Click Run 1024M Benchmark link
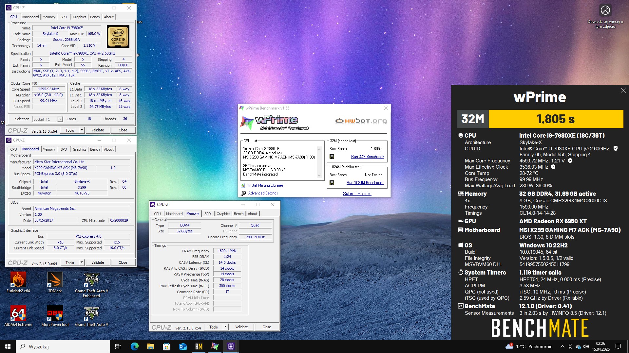The width and height of the screenshot is (629, 353). pos(365,183)
